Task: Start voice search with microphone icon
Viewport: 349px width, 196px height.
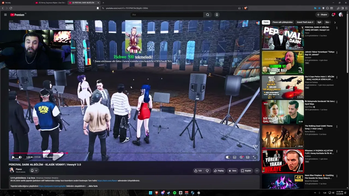Action: click(217, 15)
